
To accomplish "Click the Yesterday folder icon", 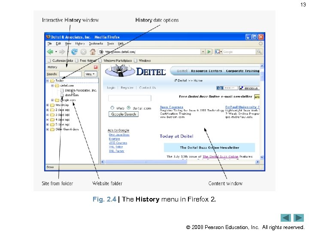I will (x=52, y=105).
